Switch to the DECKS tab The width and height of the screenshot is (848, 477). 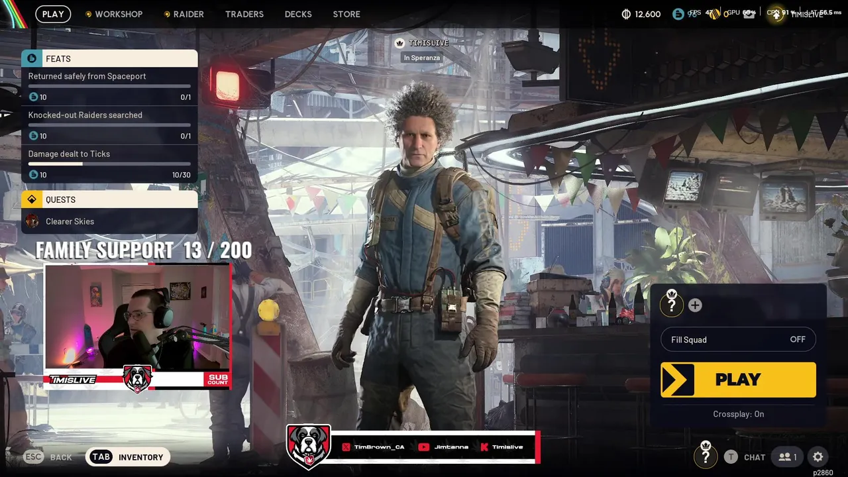tap(298, 14)
